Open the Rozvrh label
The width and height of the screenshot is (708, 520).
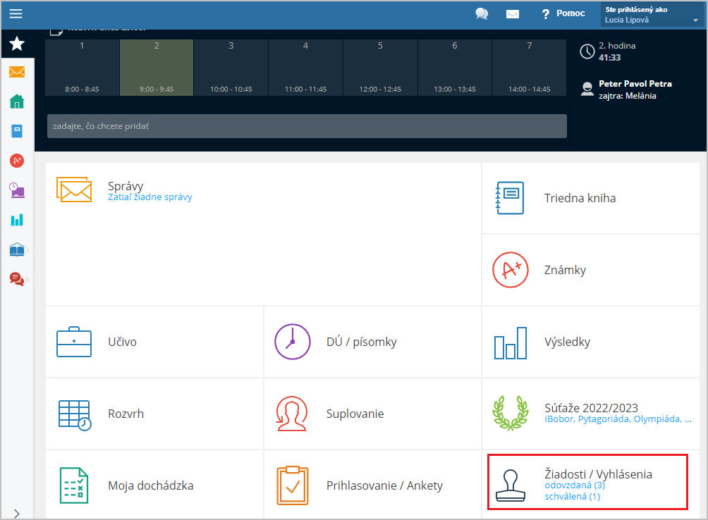pos(126,414)
